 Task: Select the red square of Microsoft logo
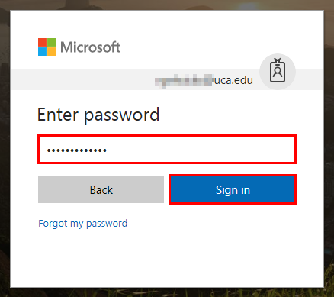coord(42,42)
